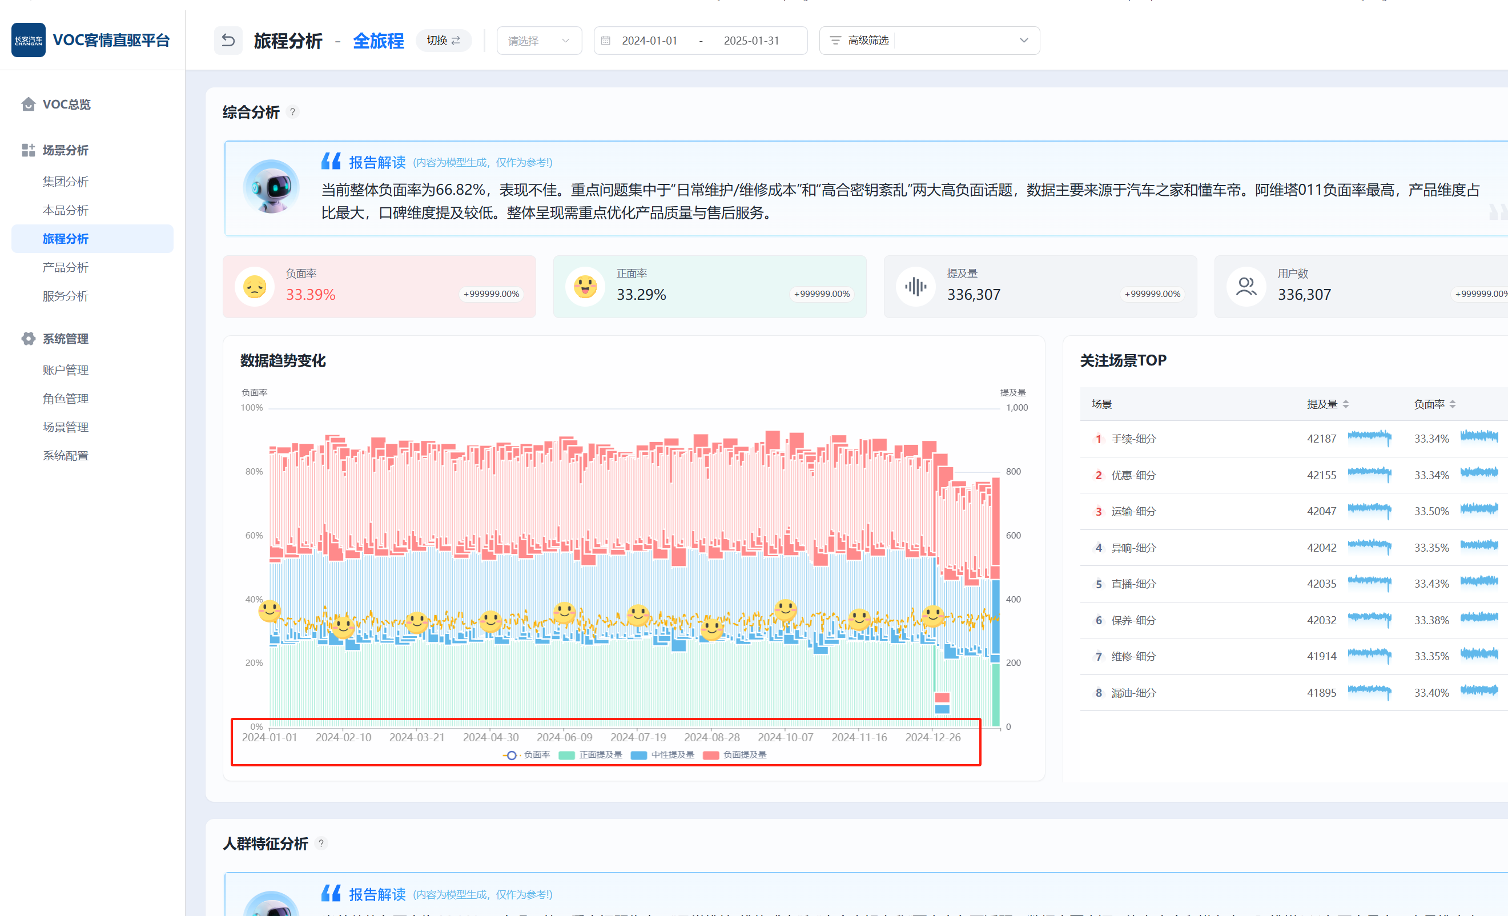Click the help icon next to 人群特征分析
1508x916 pixels.
coord(321,843)
